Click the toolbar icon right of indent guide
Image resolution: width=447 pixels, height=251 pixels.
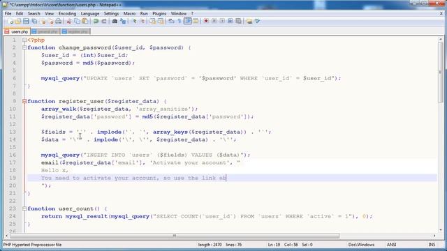click(x=196, y=22)
